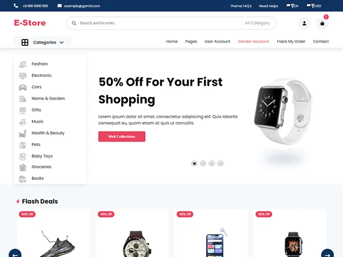Click the Books category icon
Viewport: 343px width, 257px height.
pyautogui.click(x=23, y=179)
